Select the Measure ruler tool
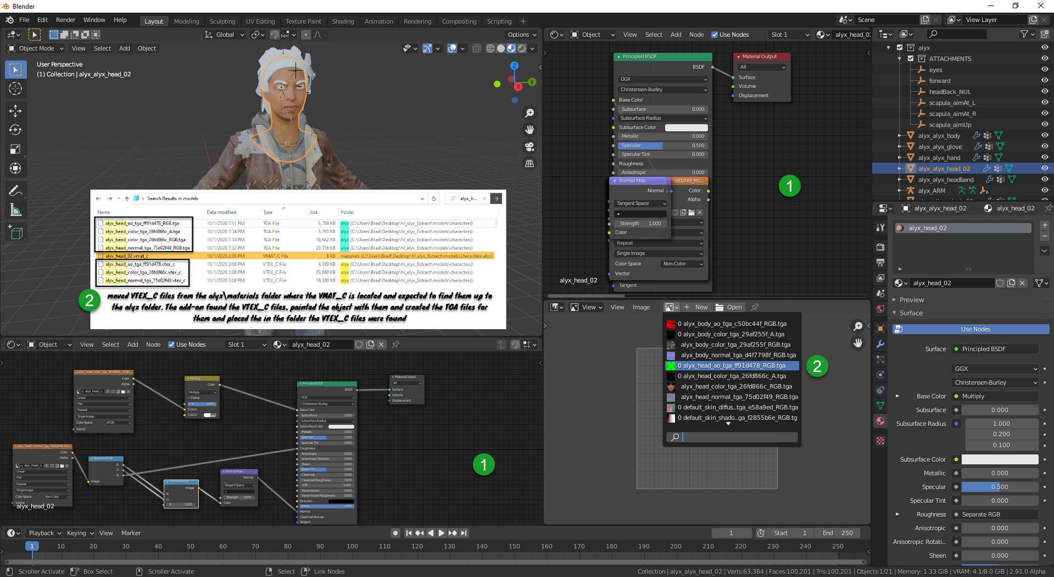 15,210
